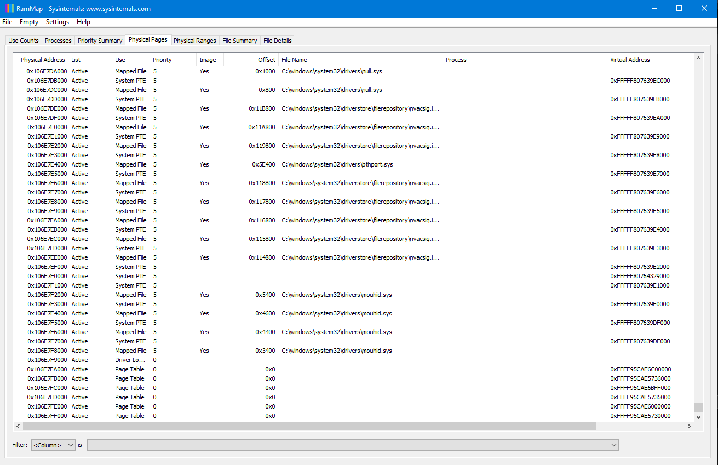Click virtual address 0xFFFFF807639E6000

[640, 192]
